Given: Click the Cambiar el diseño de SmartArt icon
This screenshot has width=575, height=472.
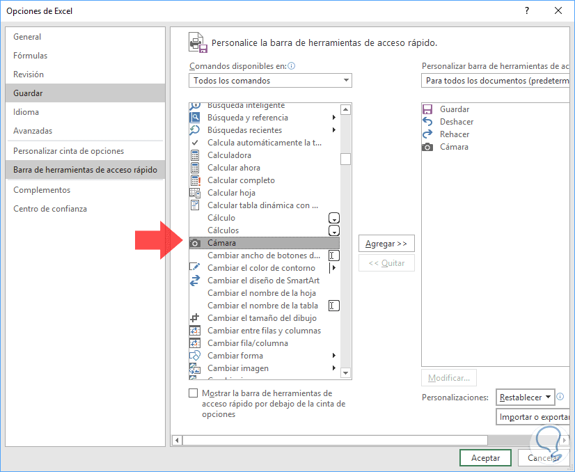Looking at the screenshot, I should click(195, 280).
